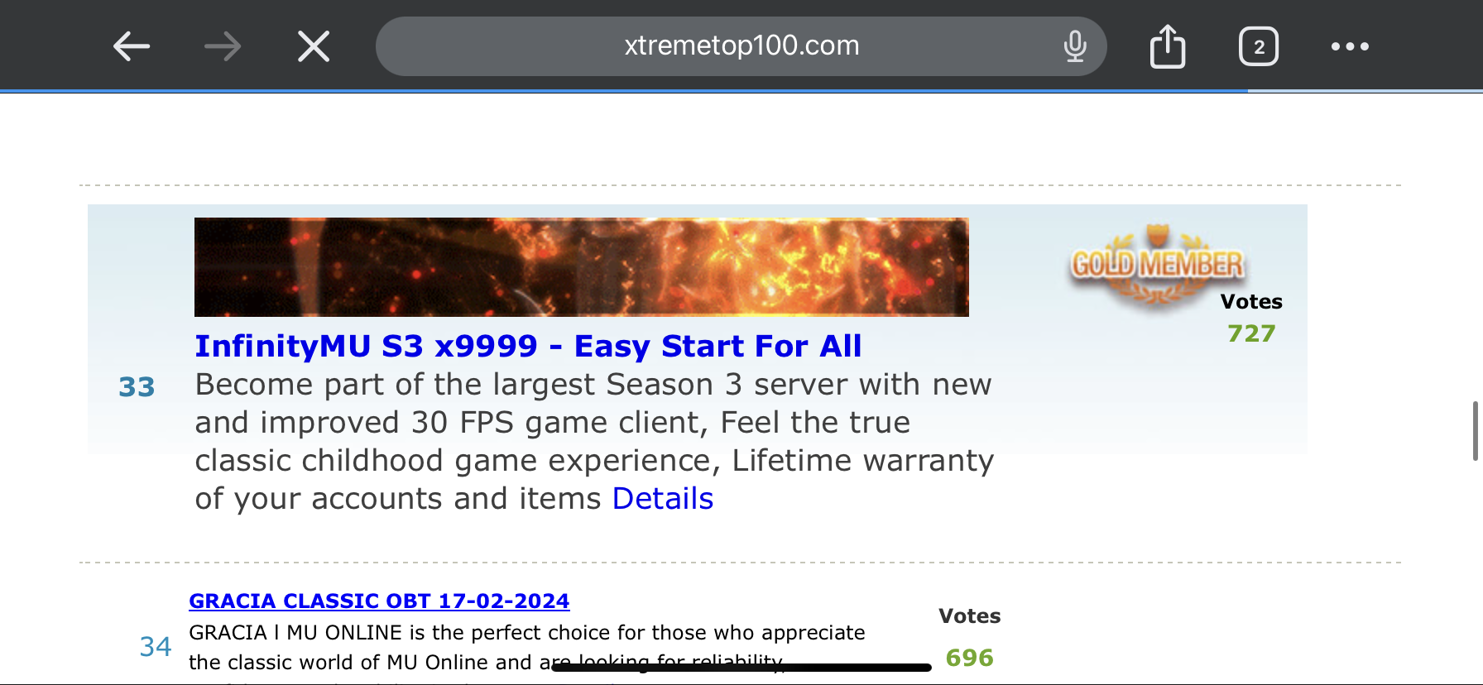Focus the xtremetop100.com address bar

tap(741, 46)
